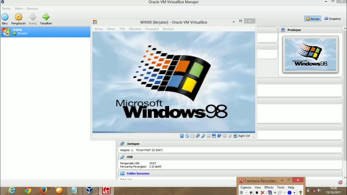Click mouse integration indicator in VM status bar
This screenshot has width=347, height=195.
click(230, 136)
